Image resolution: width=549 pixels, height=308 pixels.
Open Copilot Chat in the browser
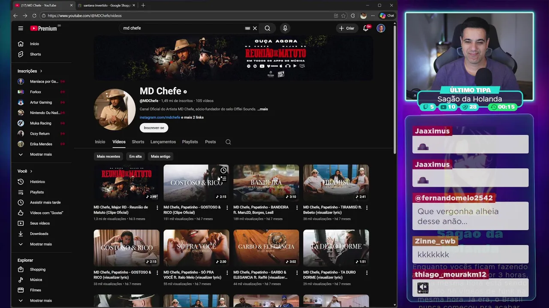point(387,16)
